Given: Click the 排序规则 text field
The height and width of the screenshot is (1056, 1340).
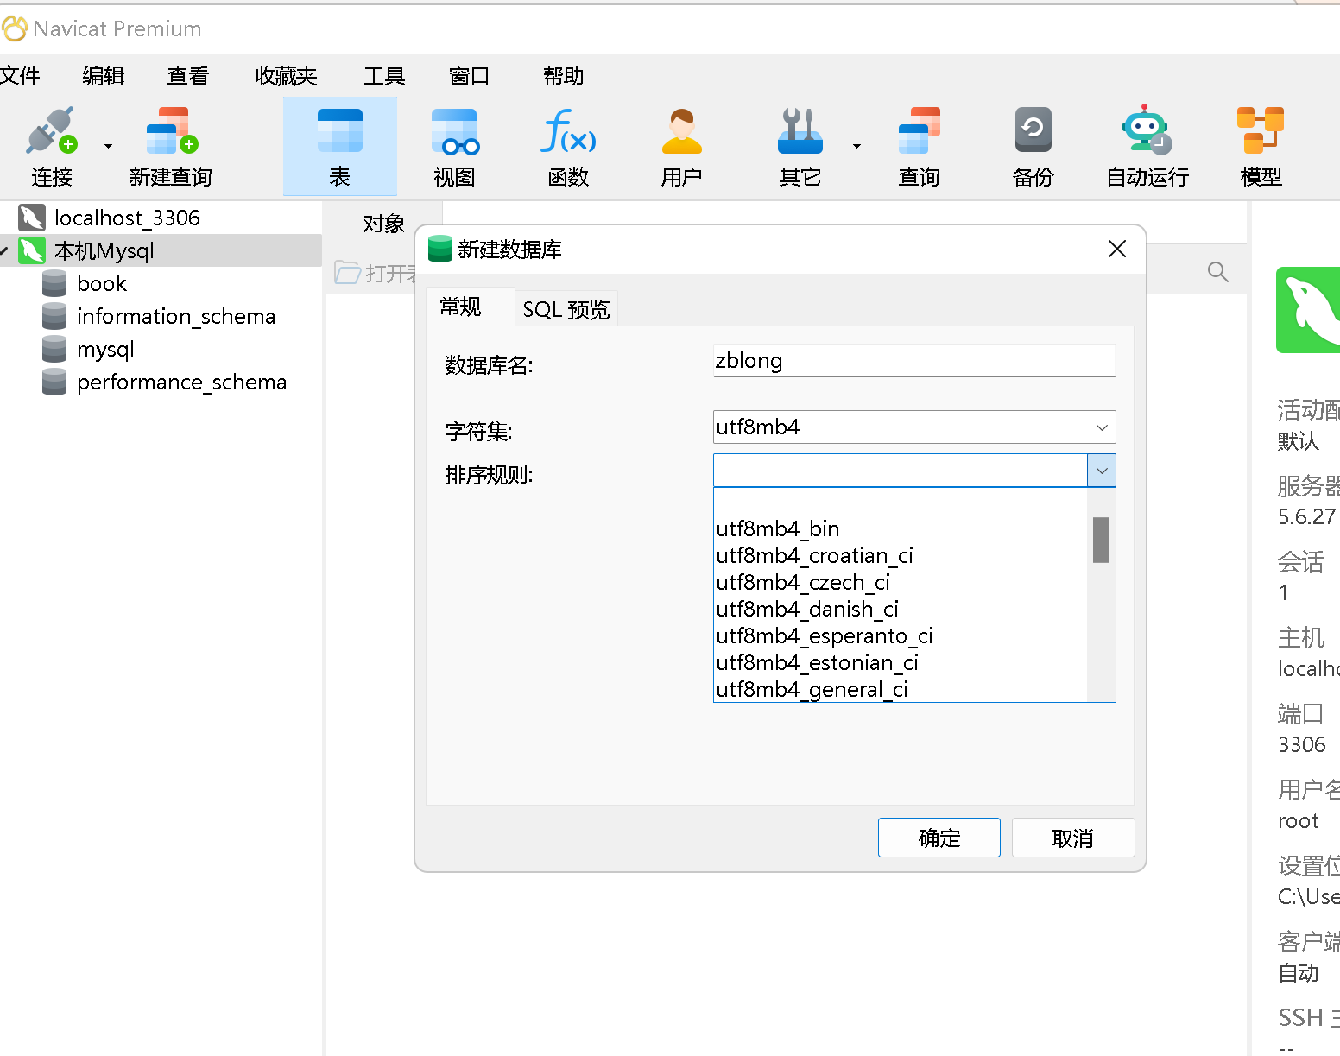Looking at the screenshot, I should pyautogui.click(x=900, y=471).
